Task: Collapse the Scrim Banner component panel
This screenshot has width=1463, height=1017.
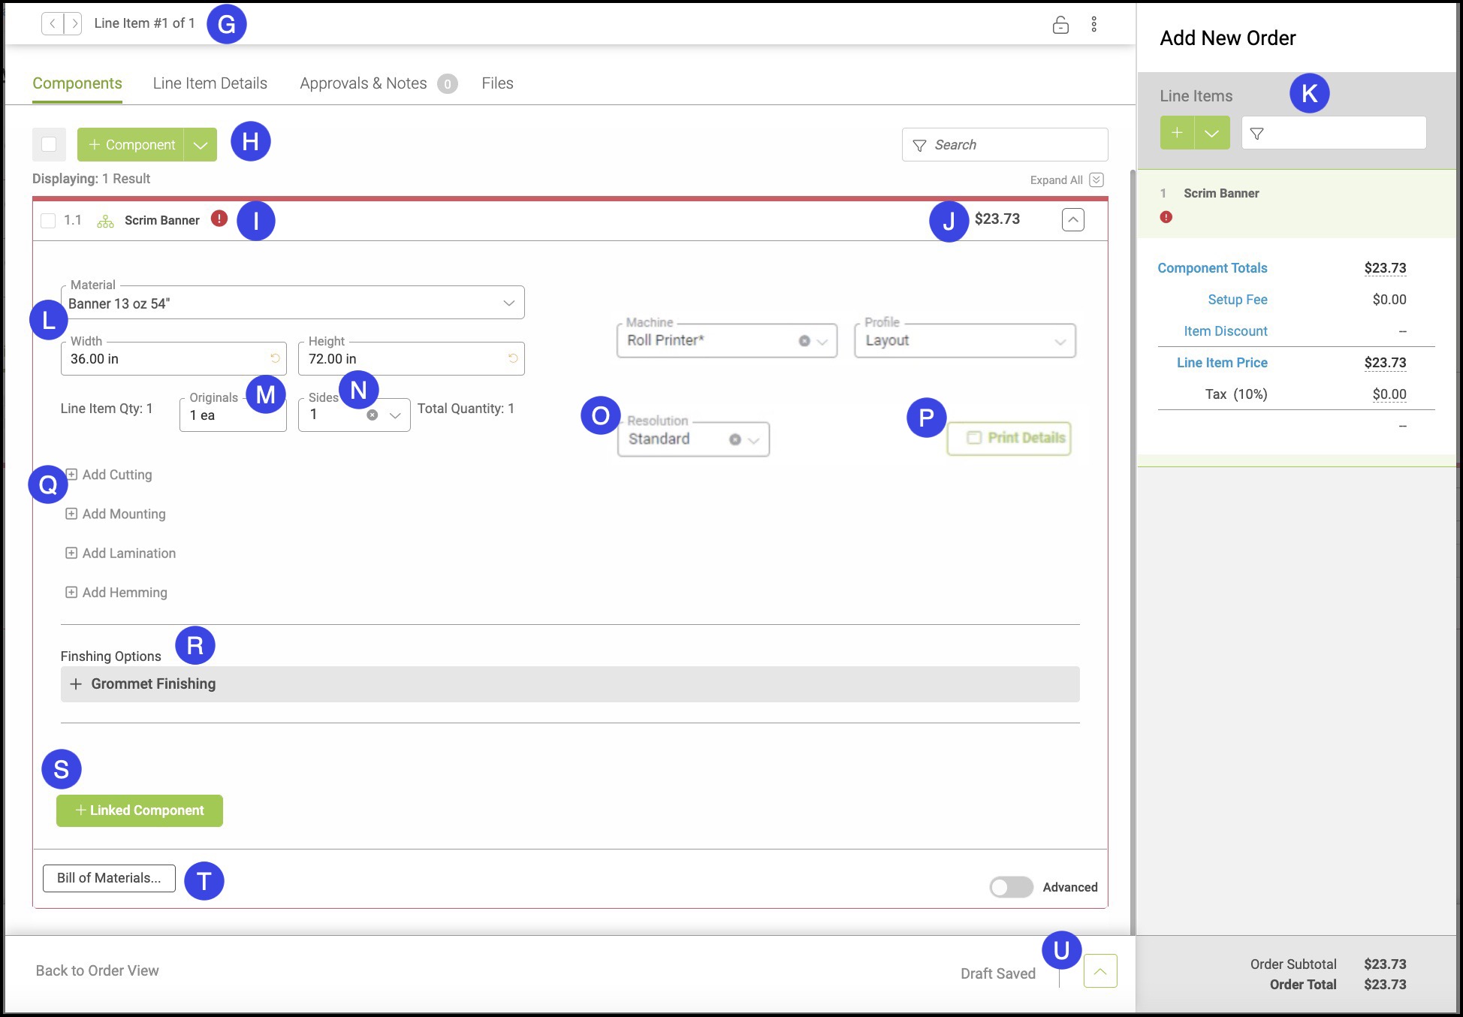Action: click(x=1072, y=219)
